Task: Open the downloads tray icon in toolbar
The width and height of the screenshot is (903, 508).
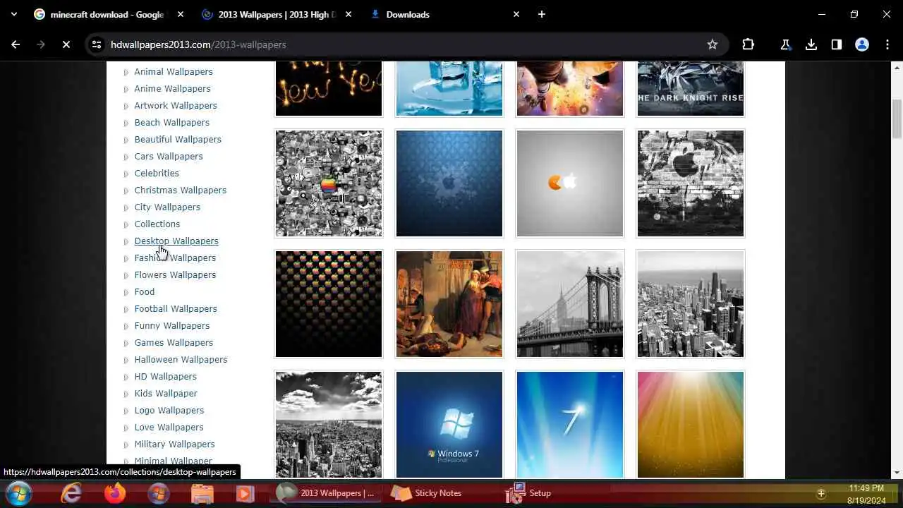Action: coord(811,44)
